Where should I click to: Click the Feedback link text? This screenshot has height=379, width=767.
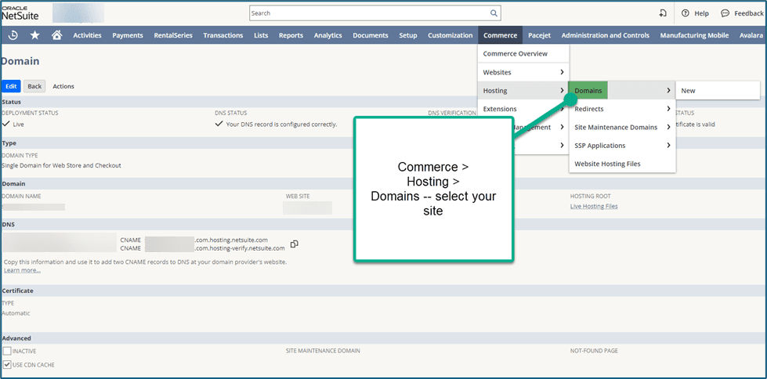point(748,13)
